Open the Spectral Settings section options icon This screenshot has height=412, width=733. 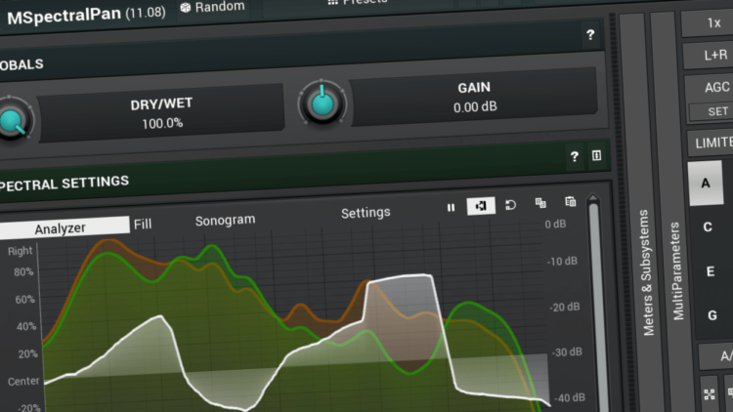coord(596,155)
